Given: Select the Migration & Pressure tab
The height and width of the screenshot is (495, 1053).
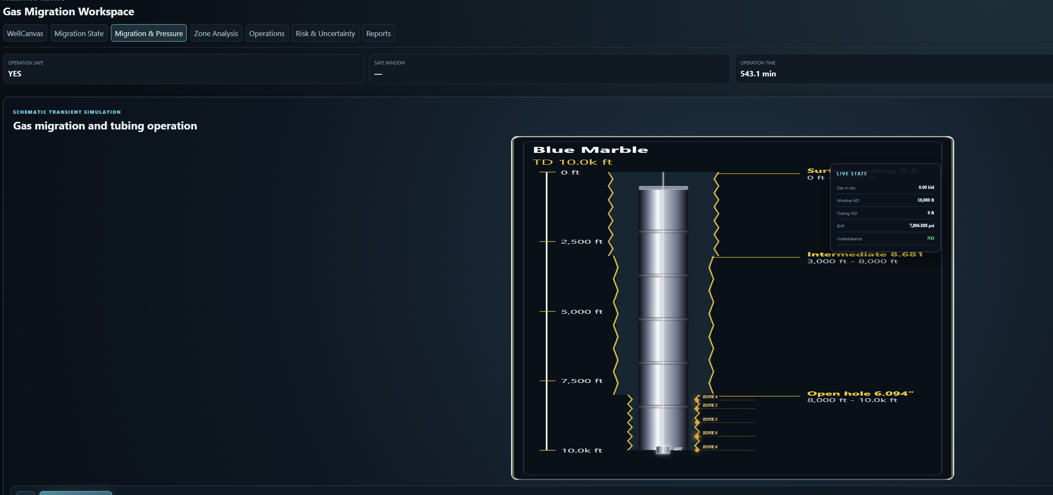Looking at the screenshot, I should point(149,34).
